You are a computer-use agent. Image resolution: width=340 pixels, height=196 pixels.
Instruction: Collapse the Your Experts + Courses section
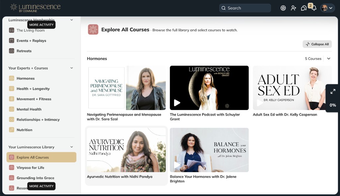tap(72, 68)
